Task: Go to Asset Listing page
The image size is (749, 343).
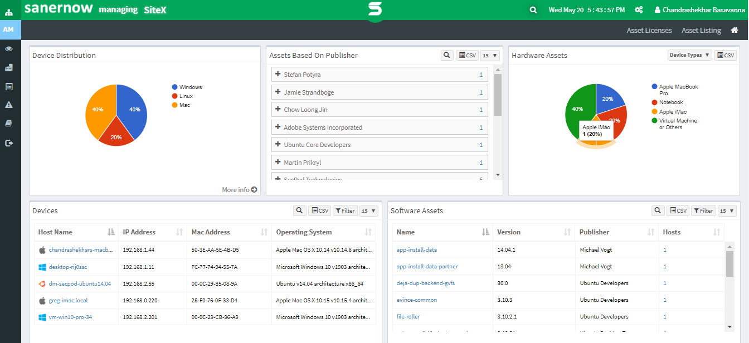Action: click(701, 31)
